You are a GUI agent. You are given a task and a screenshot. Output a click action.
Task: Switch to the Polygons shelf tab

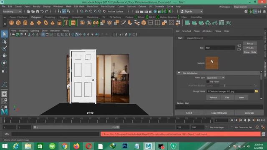(x=36, y=17)
